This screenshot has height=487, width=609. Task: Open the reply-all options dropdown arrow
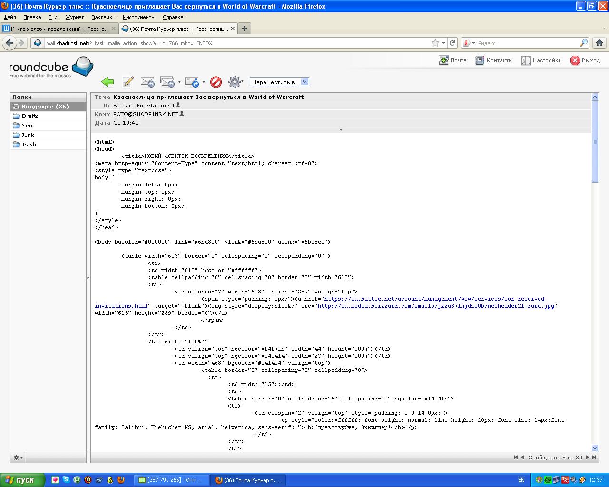(179, 82)
